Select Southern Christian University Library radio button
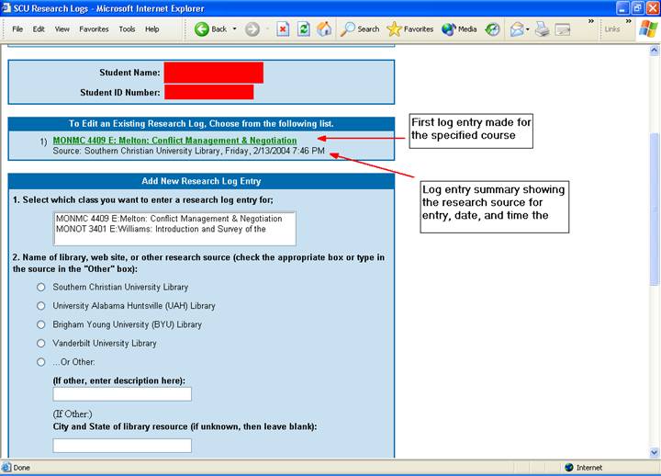This screenshot has width=661, height=476. [40, 288]
